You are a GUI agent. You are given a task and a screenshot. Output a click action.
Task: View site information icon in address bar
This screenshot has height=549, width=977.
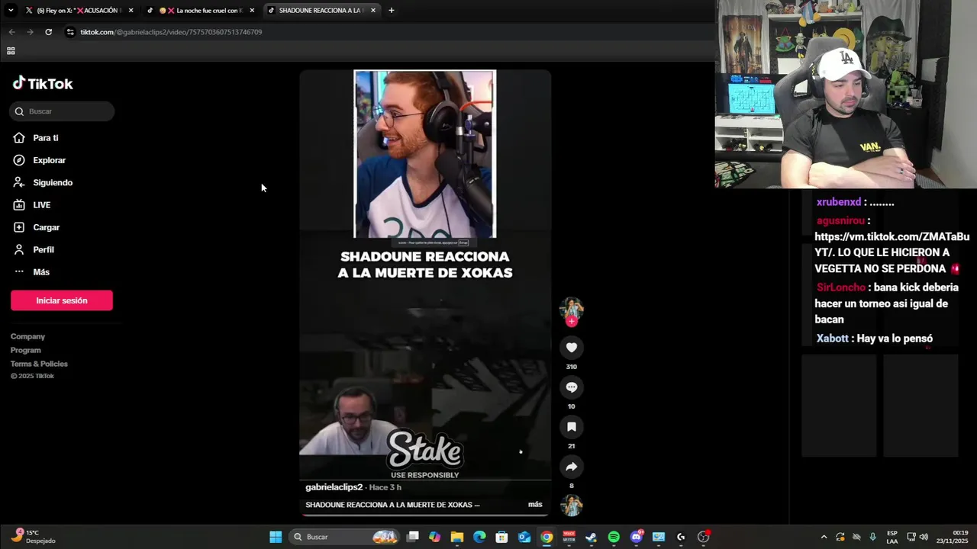click(70, 32)
